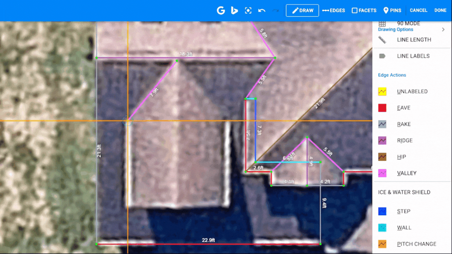Toggle LINE LABELS display
The width and height of the screenshot is (452, 254).
point(413,56)
